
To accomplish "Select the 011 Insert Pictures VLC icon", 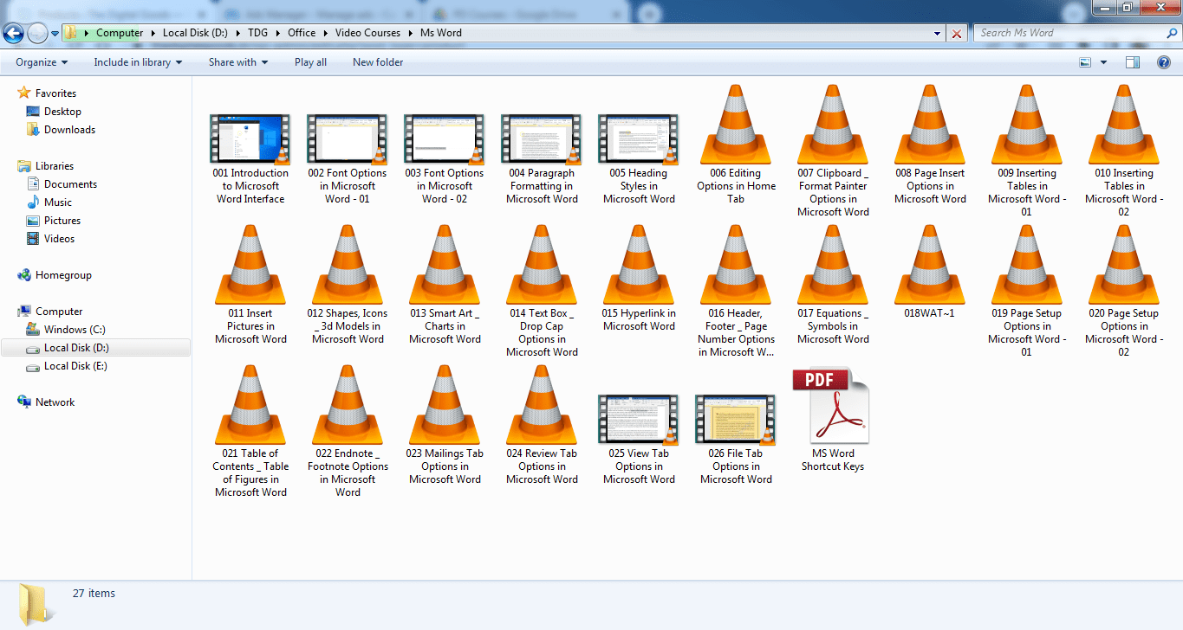I will (x=250, y=265).
